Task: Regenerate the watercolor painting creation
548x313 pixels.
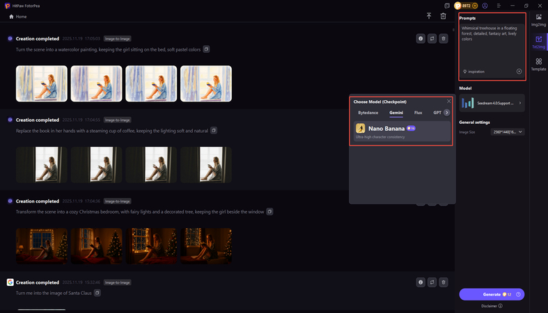Action: [x=432, y=39]
